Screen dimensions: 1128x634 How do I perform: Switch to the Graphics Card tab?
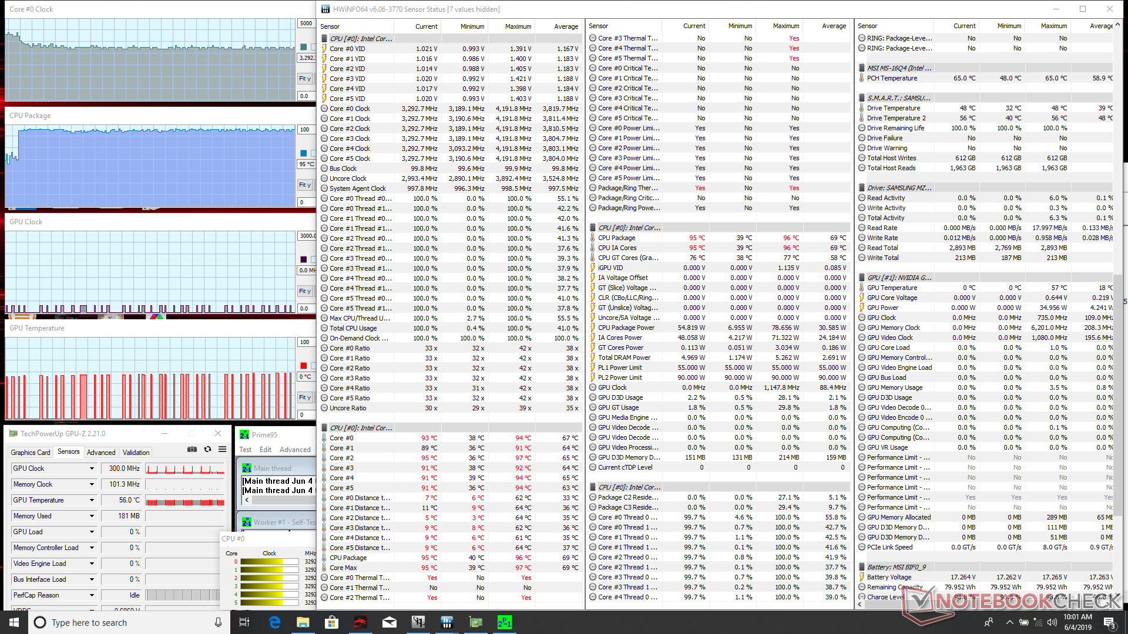(x=30, y=453)
